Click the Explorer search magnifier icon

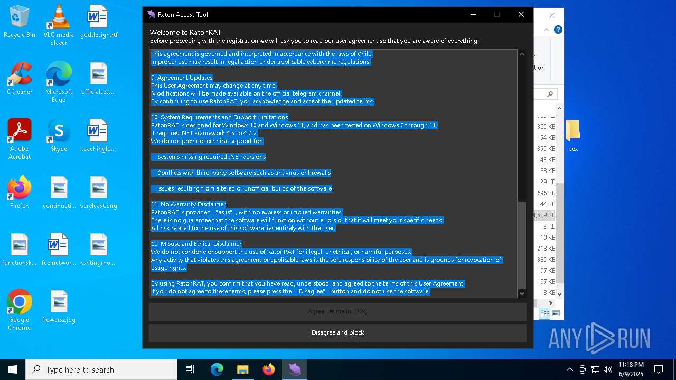tap(550, 94)
